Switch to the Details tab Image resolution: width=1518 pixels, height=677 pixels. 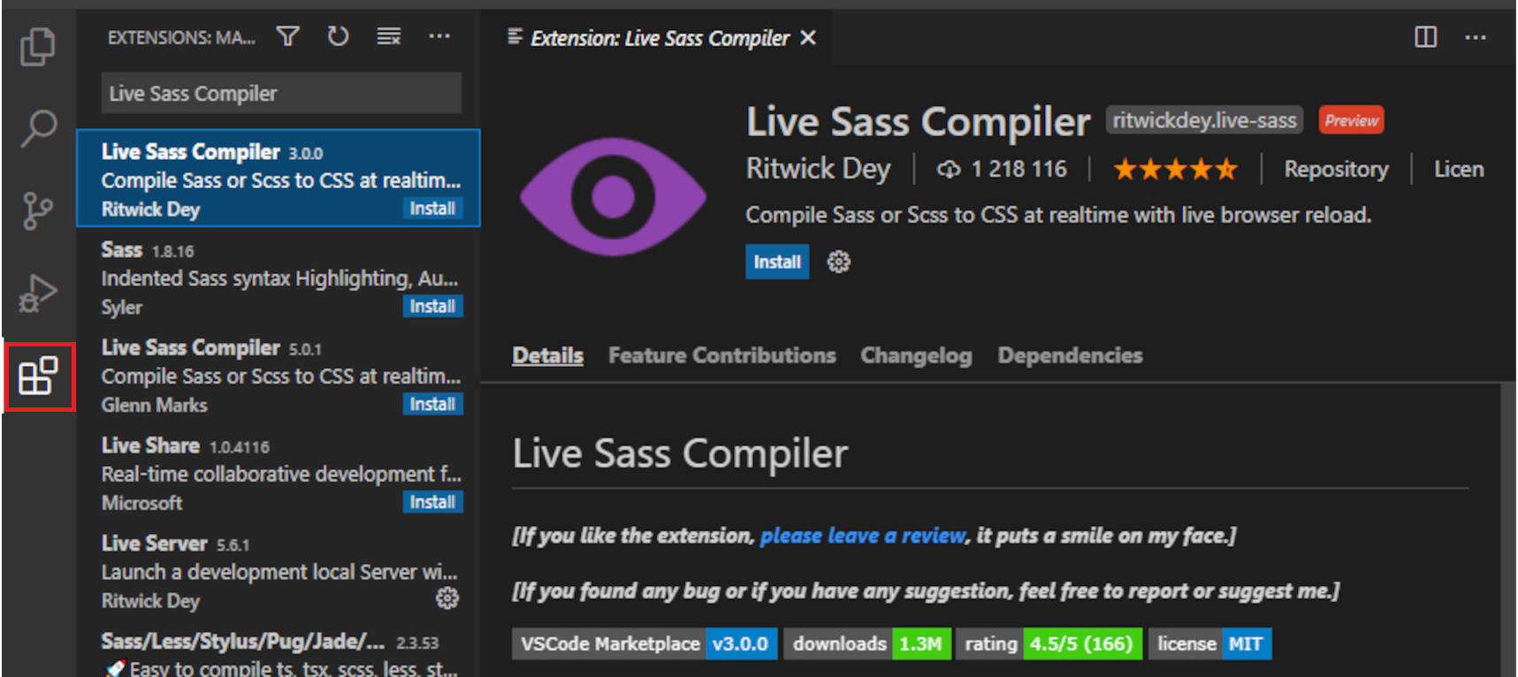click(547, 355)
